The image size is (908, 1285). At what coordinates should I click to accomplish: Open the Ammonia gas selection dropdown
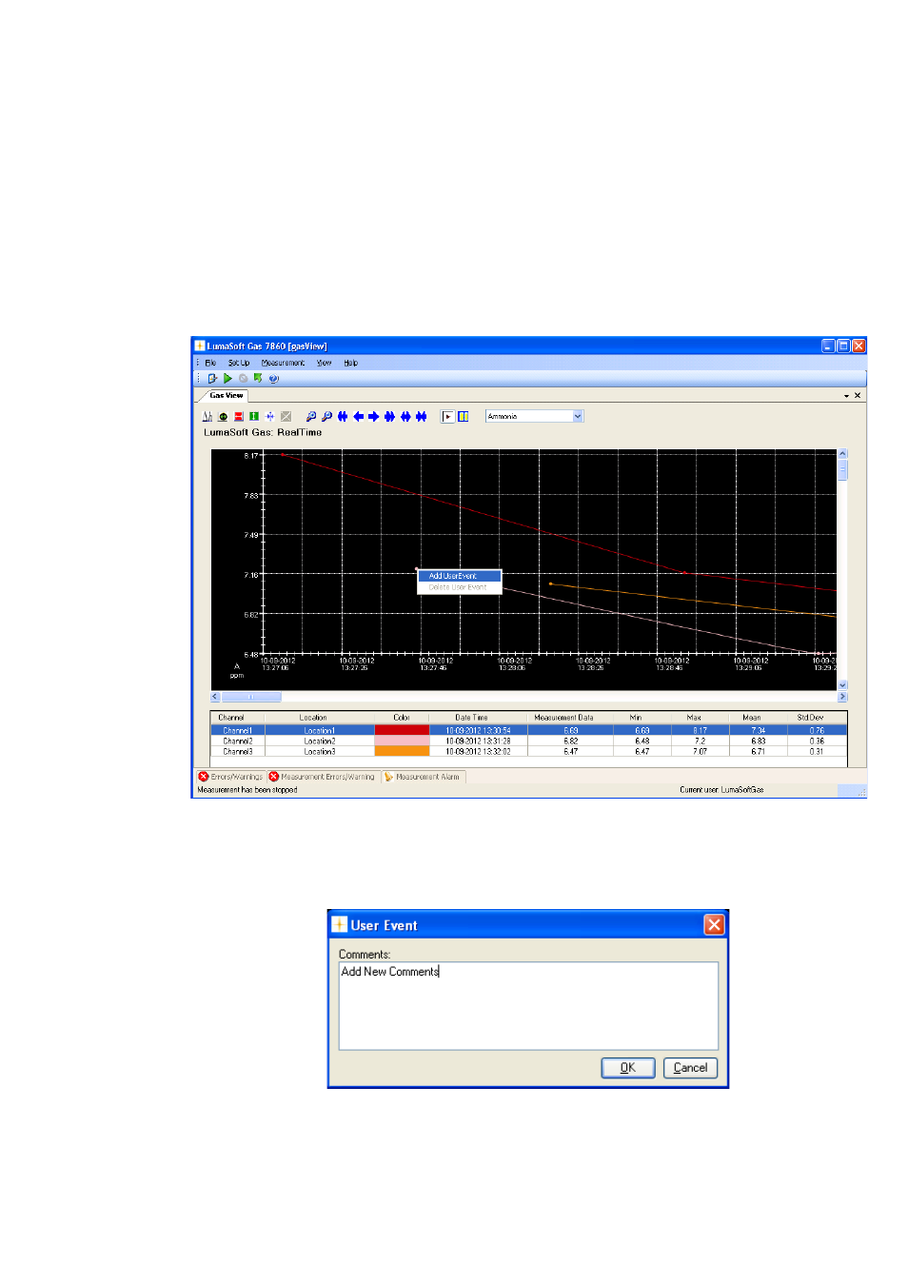click(579, 416)
